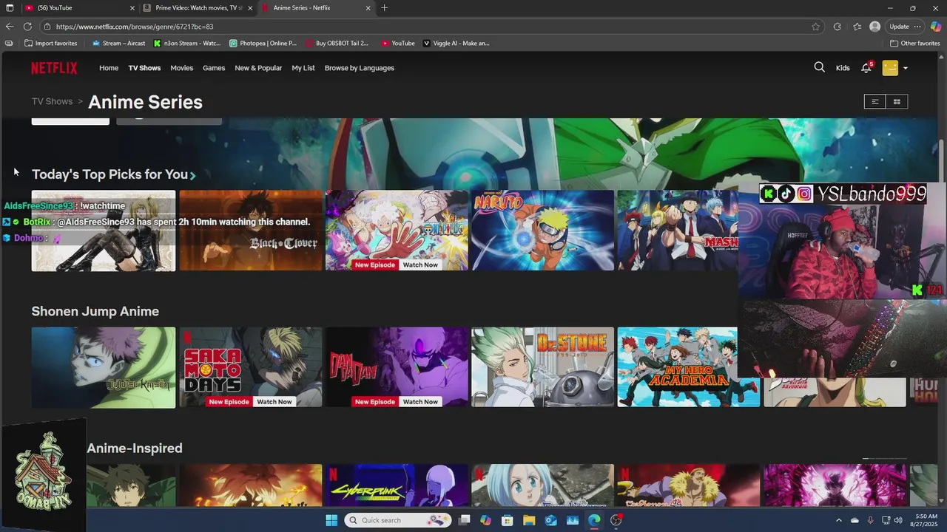Click the Update button in Edge
The height and width of the screenshot is (532, 947).
pos(899,27)
